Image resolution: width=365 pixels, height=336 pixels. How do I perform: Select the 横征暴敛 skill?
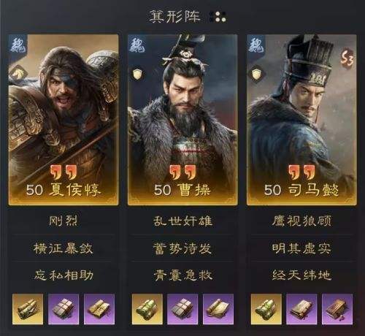(64, 248)
